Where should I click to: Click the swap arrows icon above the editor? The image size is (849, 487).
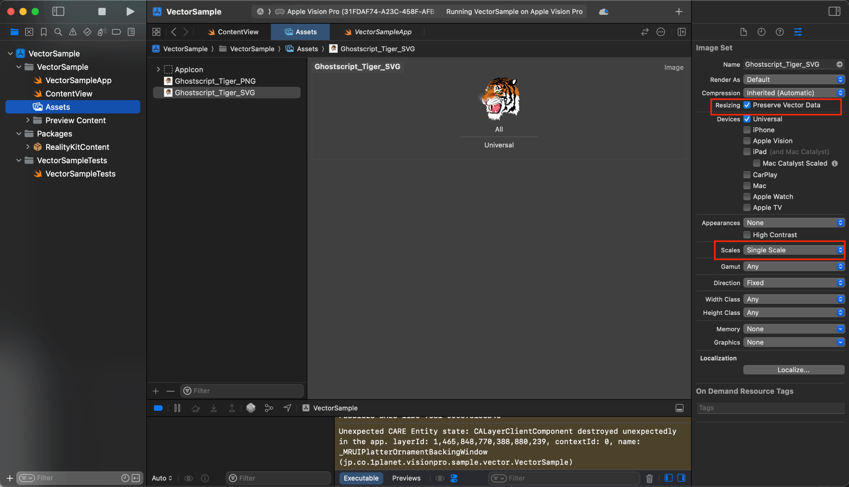[x=645, y=32]
